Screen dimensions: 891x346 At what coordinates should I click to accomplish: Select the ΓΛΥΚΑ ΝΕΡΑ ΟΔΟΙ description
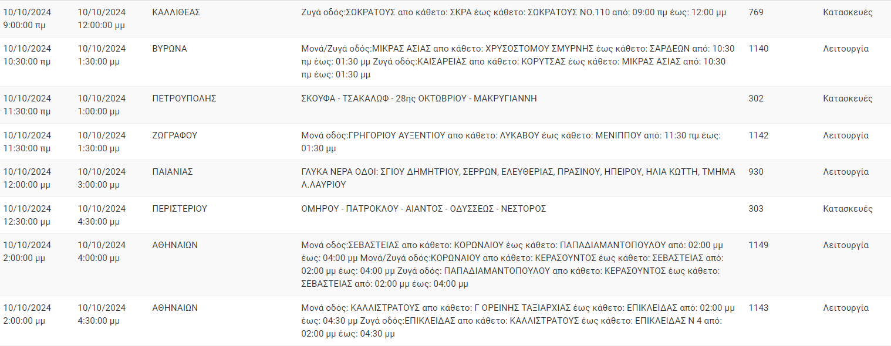click(518, 178)
